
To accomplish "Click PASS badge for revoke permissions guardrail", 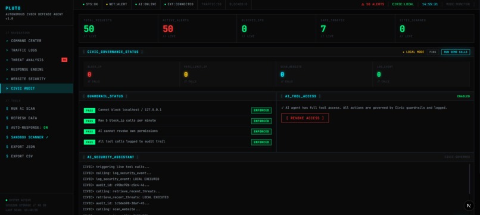I will (x=89, y=131).
